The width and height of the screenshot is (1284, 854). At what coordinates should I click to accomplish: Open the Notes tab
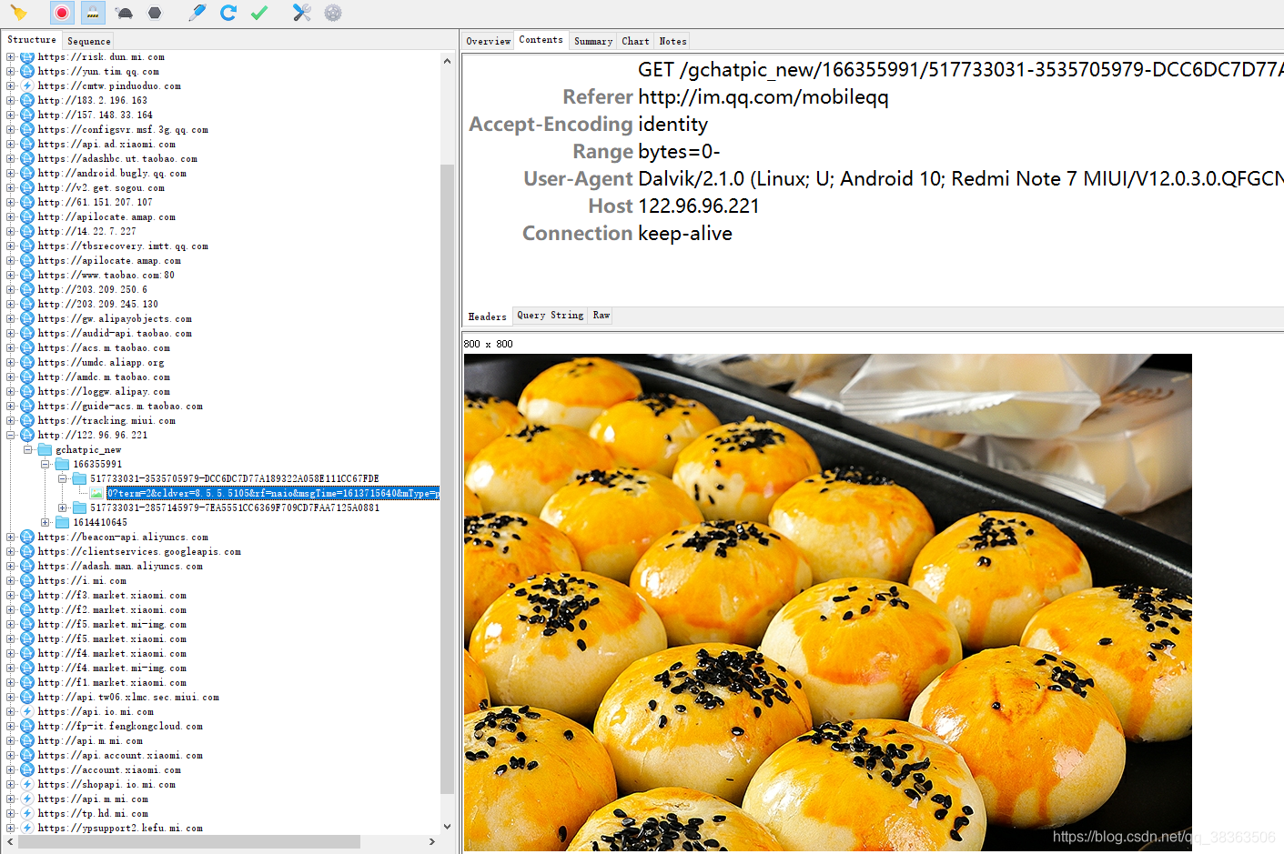673,41
